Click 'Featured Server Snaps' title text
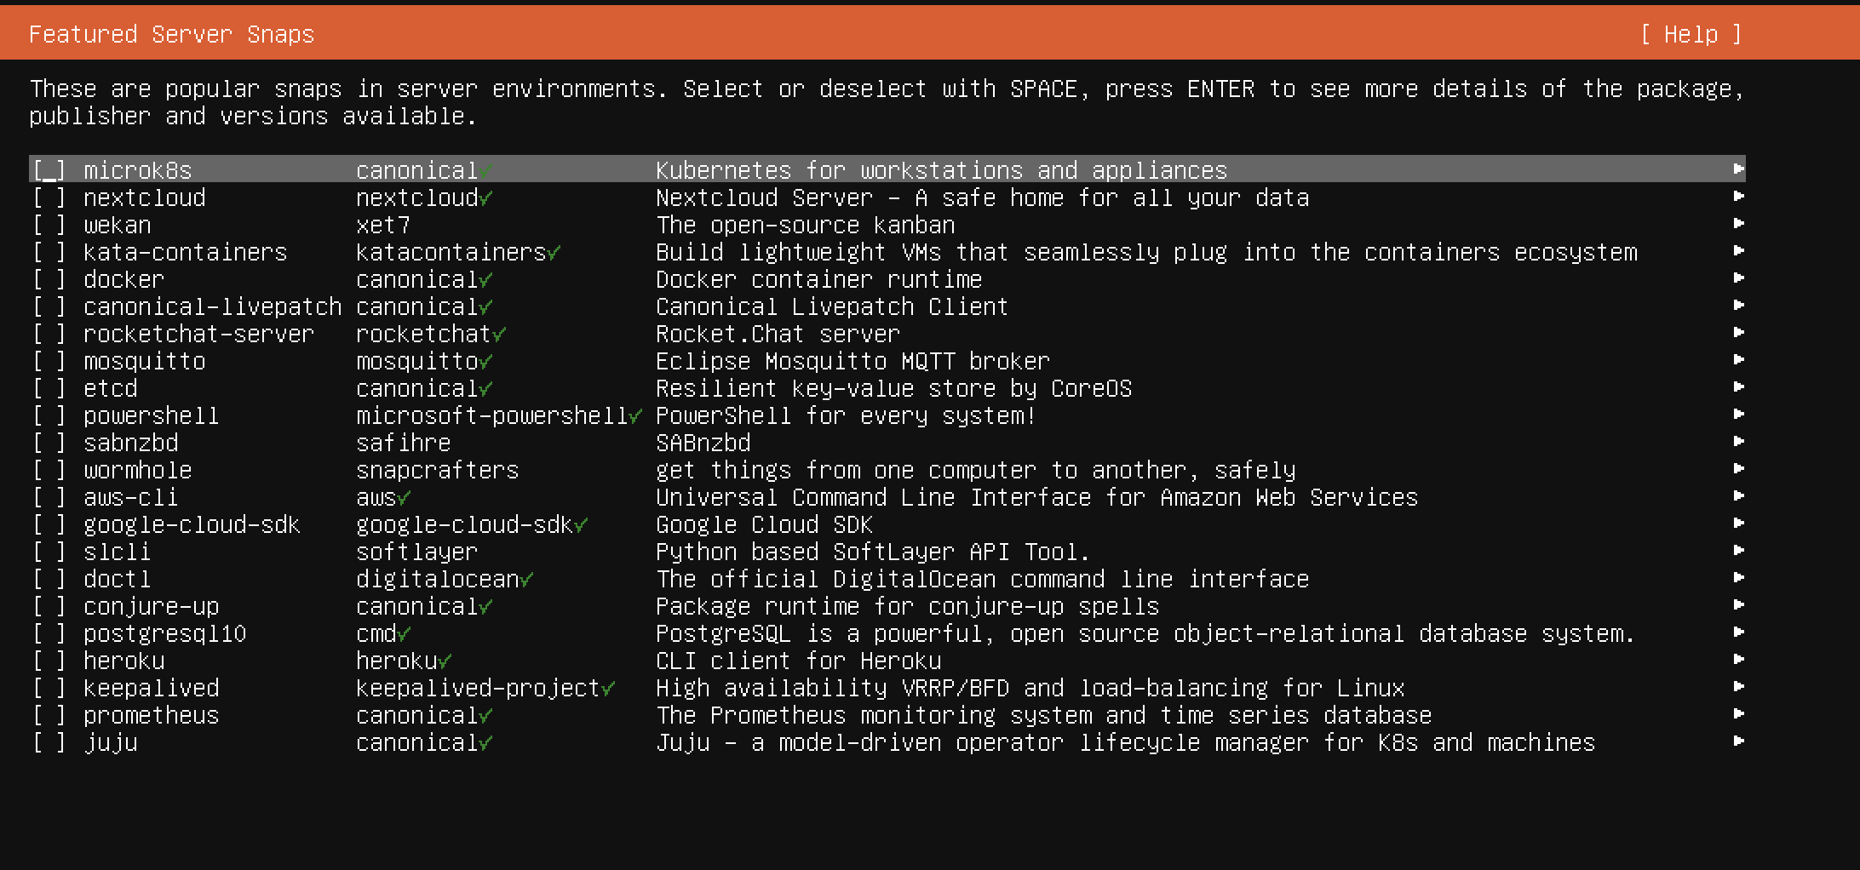1860x870 pixels. 171,34
